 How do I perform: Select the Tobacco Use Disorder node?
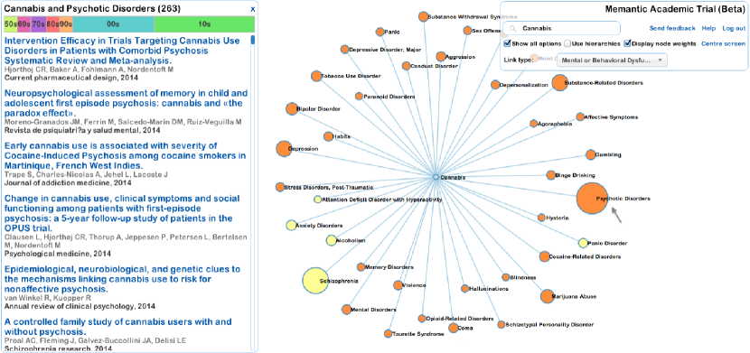316,76
